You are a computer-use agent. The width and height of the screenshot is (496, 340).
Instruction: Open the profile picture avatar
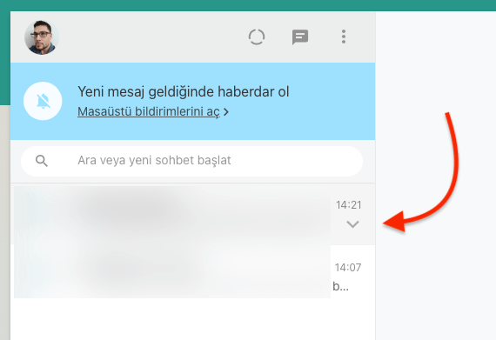pyautogui.click(x=42, y=37)
